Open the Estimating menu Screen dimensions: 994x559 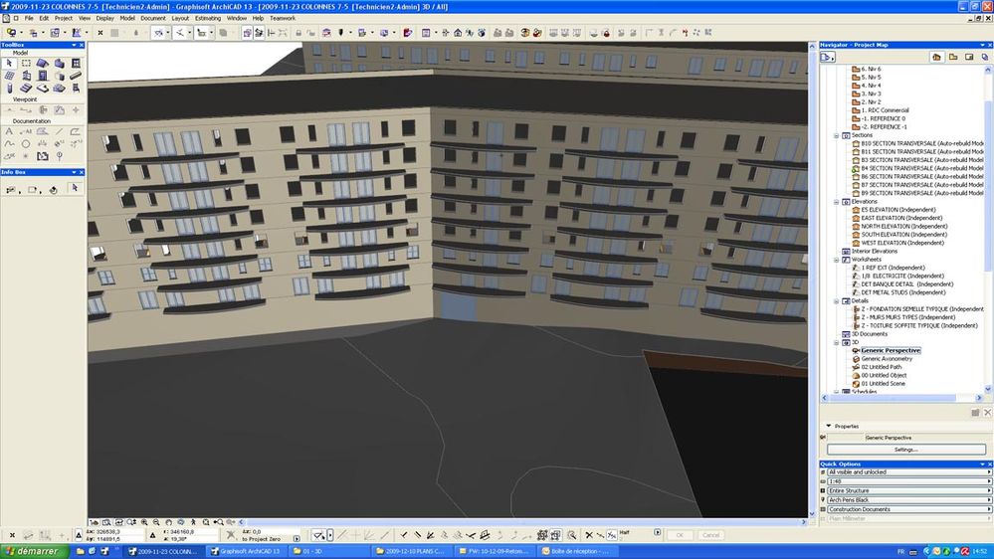click(208, 18)
